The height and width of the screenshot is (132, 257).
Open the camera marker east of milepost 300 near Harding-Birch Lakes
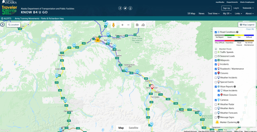[137, 72]
